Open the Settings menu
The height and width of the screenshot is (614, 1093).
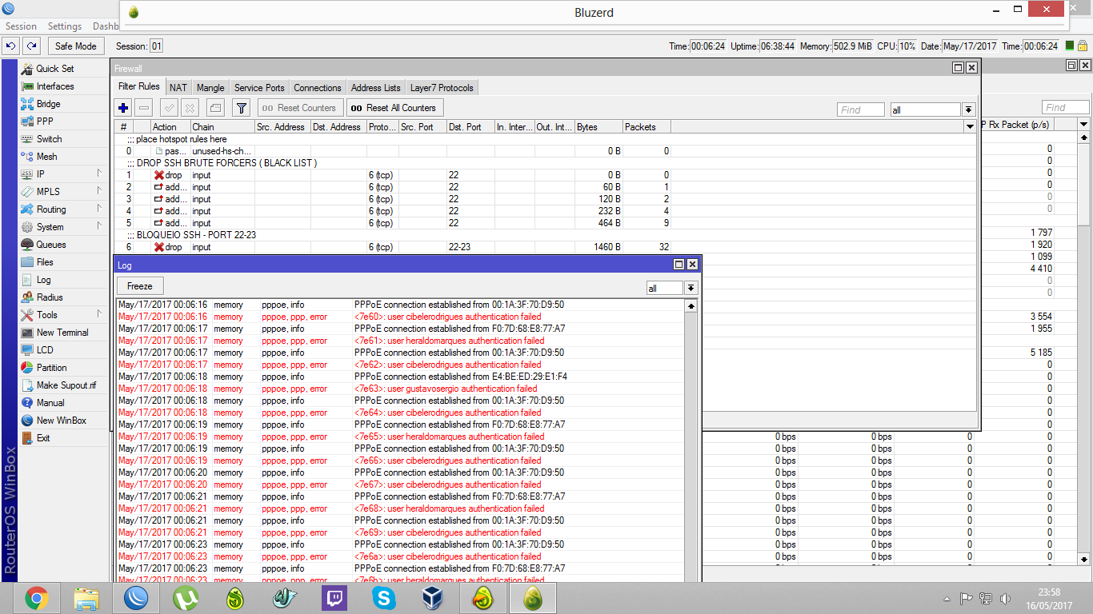65,26
